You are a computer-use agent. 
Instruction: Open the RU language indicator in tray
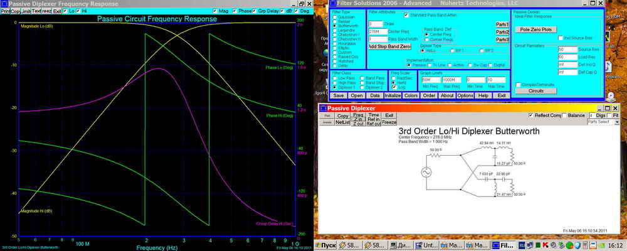coord(522,245)
